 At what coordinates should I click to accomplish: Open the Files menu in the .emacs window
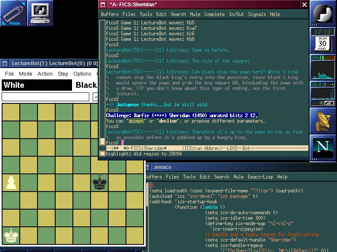tap(172, 177)
